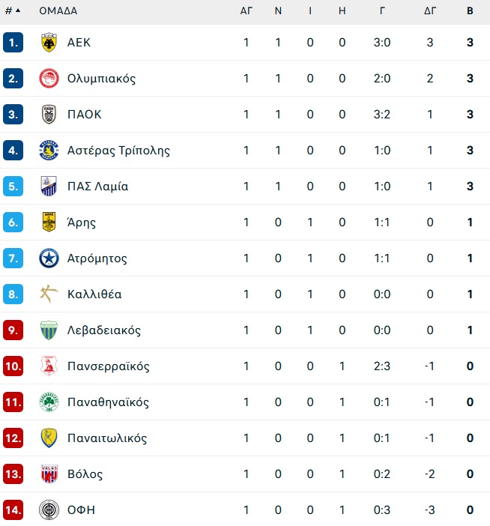Click the ΟΜΑΔΑ column header
490x526 pixels.
[x=58, y=10]
